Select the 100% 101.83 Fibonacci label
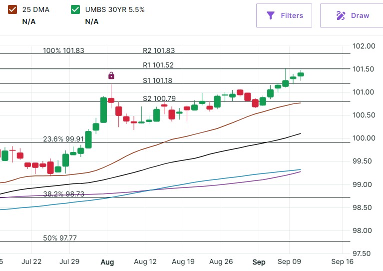Viewport: 383px width, 271px height. click(x=63, y=50)
